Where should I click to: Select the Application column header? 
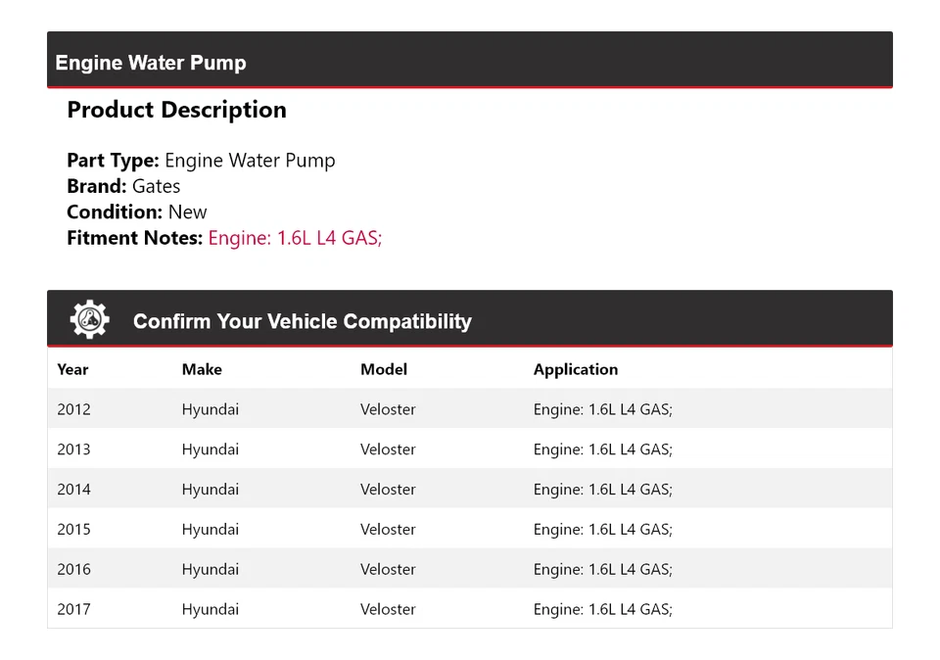pos(576,369)
